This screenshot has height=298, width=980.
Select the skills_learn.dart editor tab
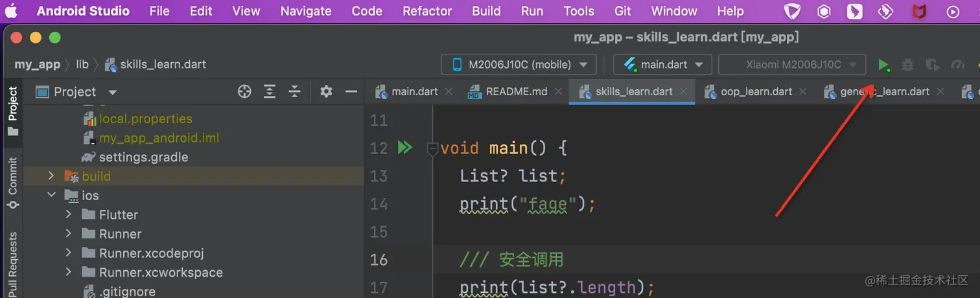[x=634, y=91]
